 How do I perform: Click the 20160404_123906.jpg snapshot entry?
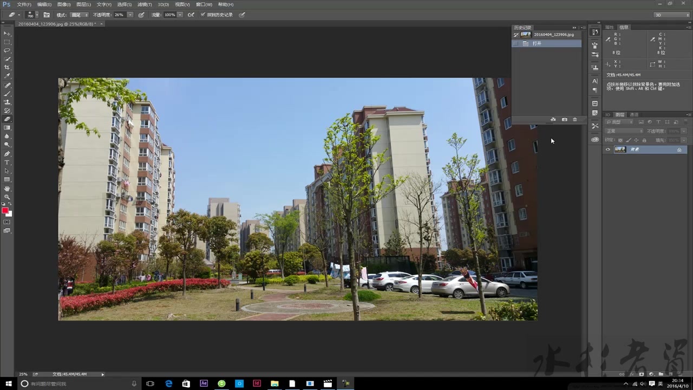tap(546, 35)
